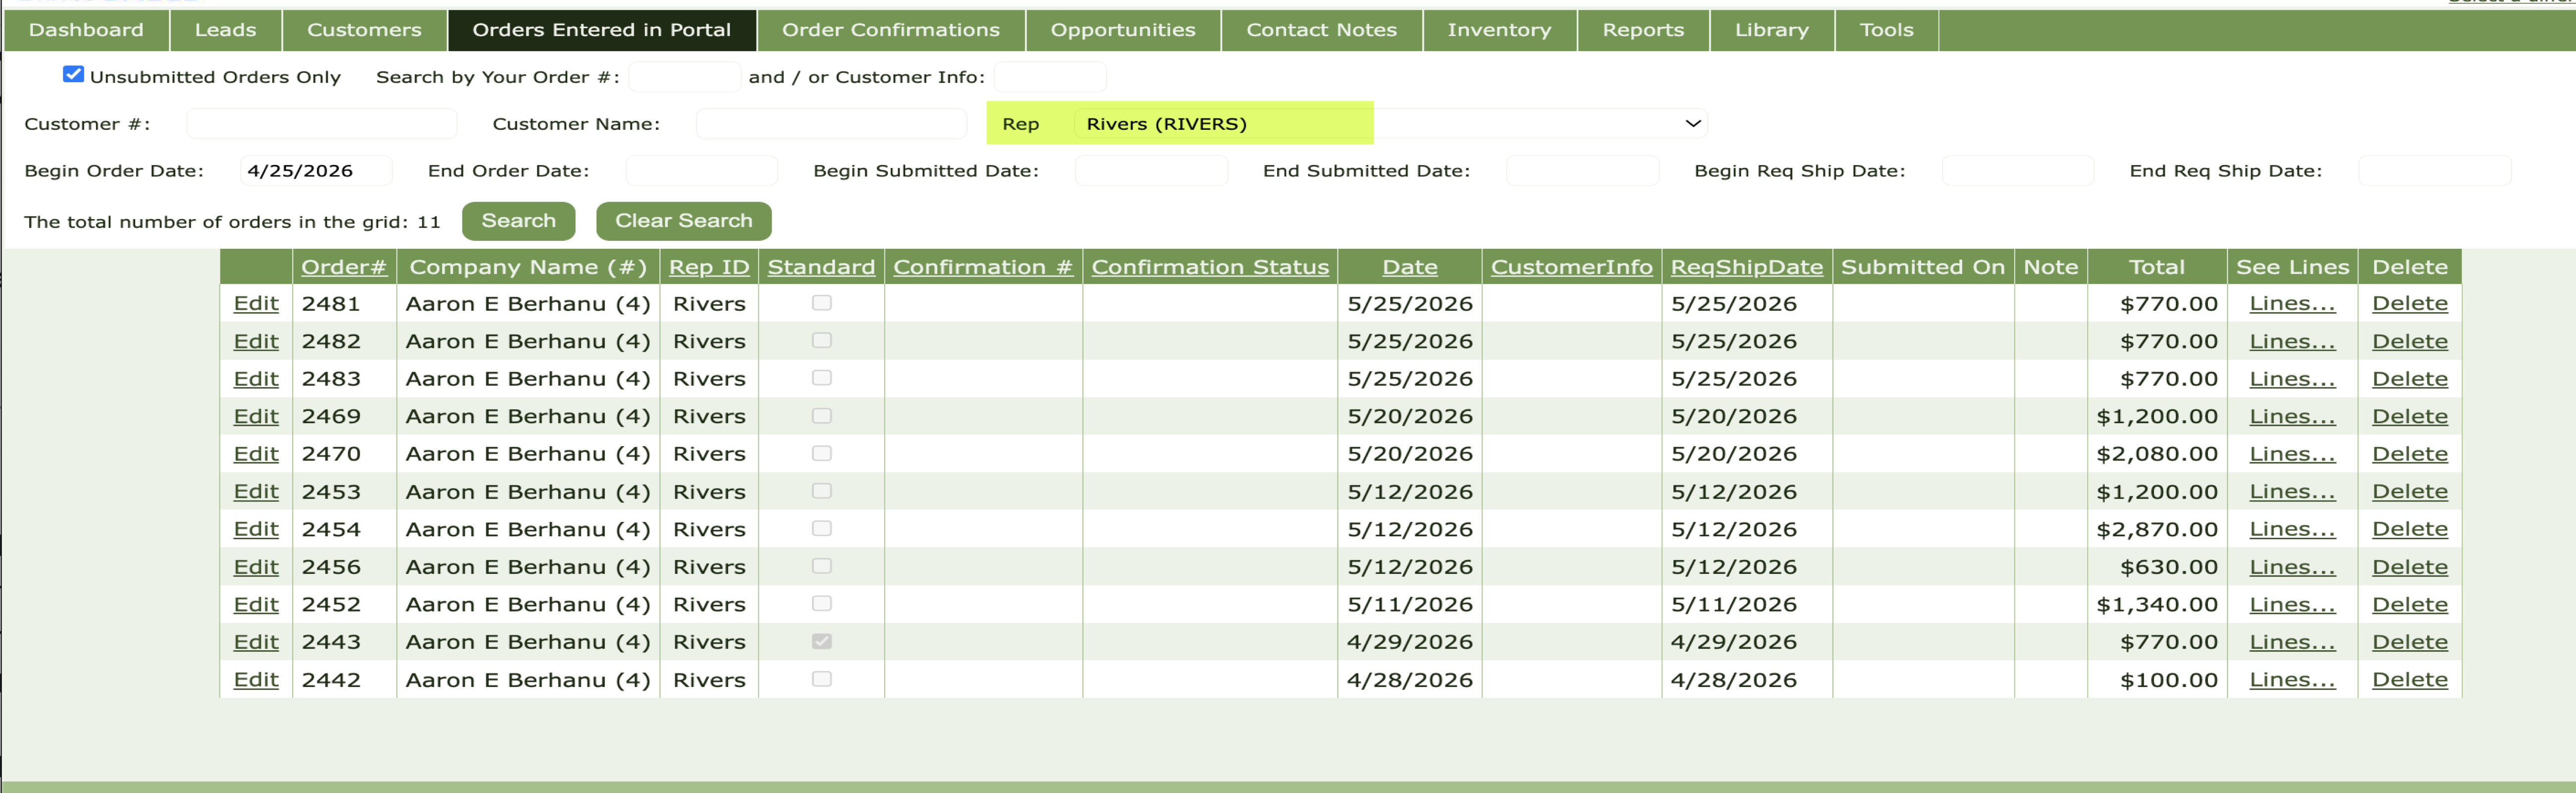Select the $1,340.00 total cell

point(2157,605)
